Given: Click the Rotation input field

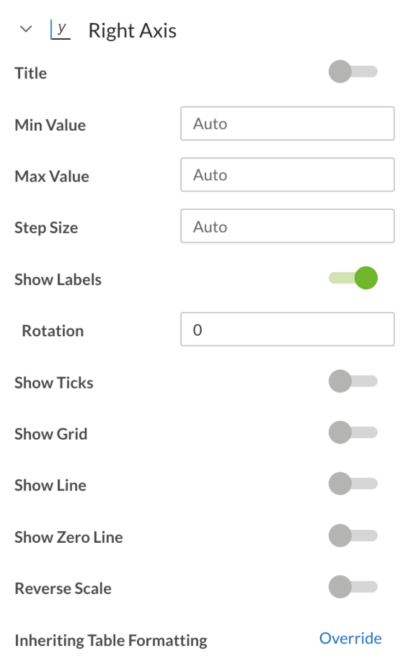Looking at the screenshot, I should pyautogui.click(x=287, y=329).
